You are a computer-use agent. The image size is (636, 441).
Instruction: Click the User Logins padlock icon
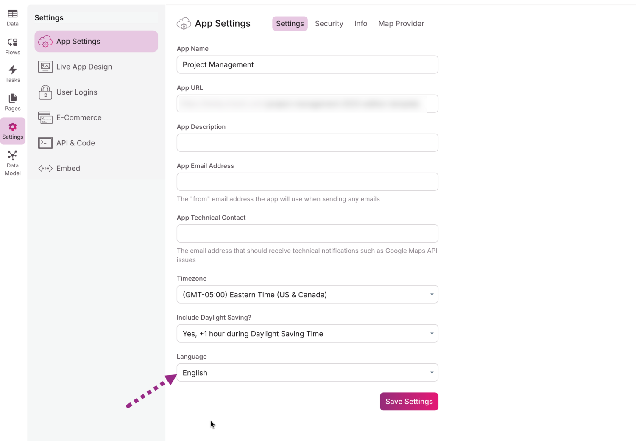(x=45, y=92)
